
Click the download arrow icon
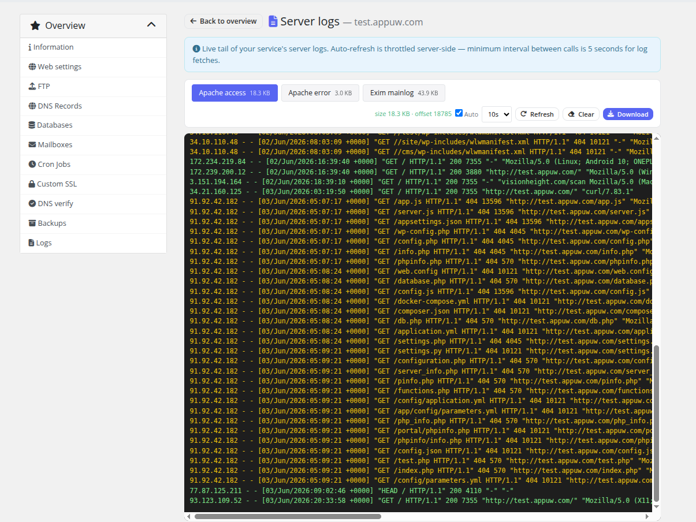[x=611, y=114]
